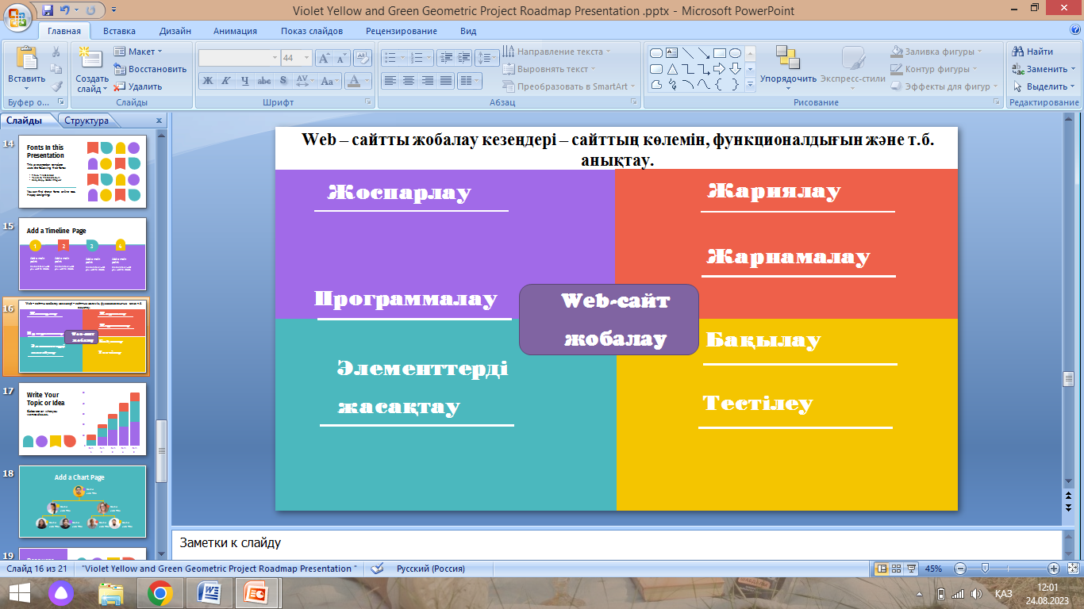Toggle italic formatting (К)
Screen dimensions: 1084x609
(x=226, y=80)
